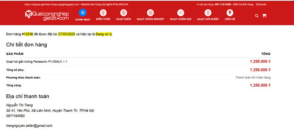Click the Địa chỉ thanh toán heading
The width and height of the screenshot is (294, 130).
[27, 96]
